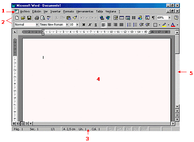Justify the paragraph text

pyautogui.click(x=121, y=25)
